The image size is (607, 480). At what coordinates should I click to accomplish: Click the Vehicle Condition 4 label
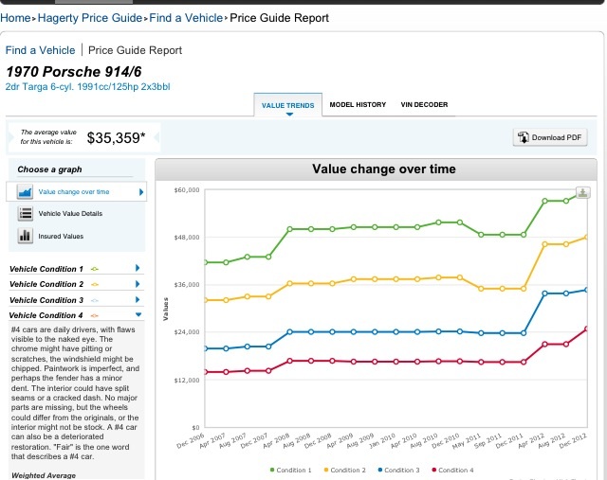(x=46, y=315)
